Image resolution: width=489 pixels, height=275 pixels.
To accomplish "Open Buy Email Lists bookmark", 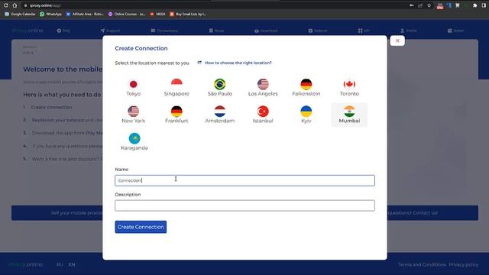I will click(188, 14).
